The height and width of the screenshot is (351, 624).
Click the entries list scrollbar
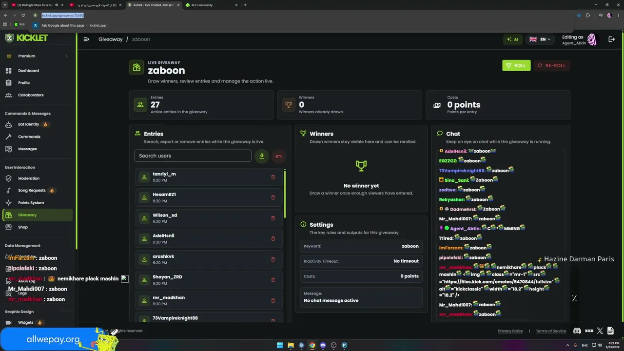coord(285,194)
